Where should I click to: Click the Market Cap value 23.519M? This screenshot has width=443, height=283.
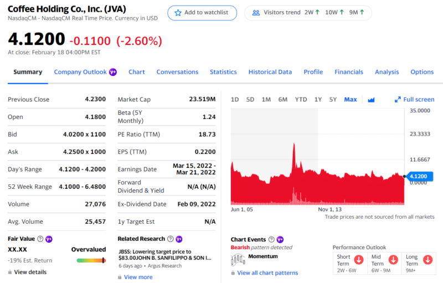202,99
